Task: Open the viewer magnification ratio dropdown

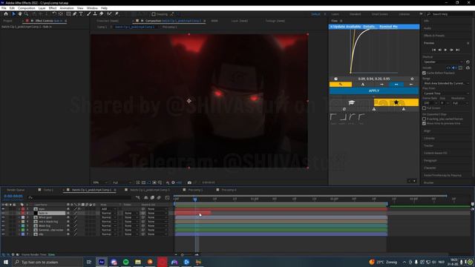Action: pos(100,182)
